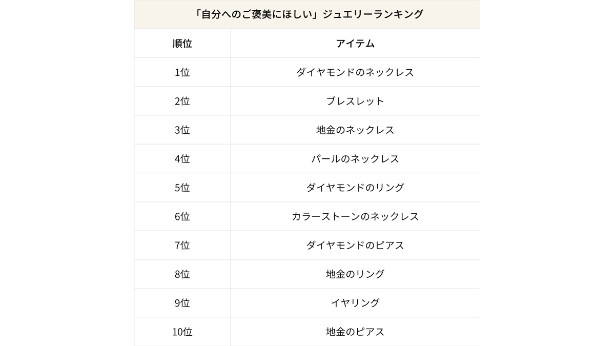Click 地金のリング item

click(355, 274)
